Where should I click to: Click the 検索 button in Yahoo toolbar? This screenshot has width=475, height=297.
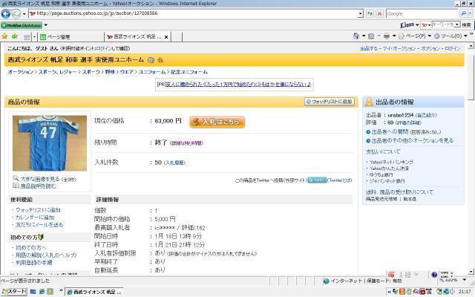(x=467, y=25)
